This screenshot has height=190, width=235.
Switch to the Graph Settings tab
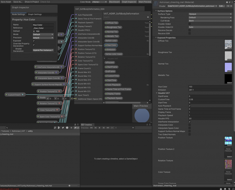tap(35, 14)
